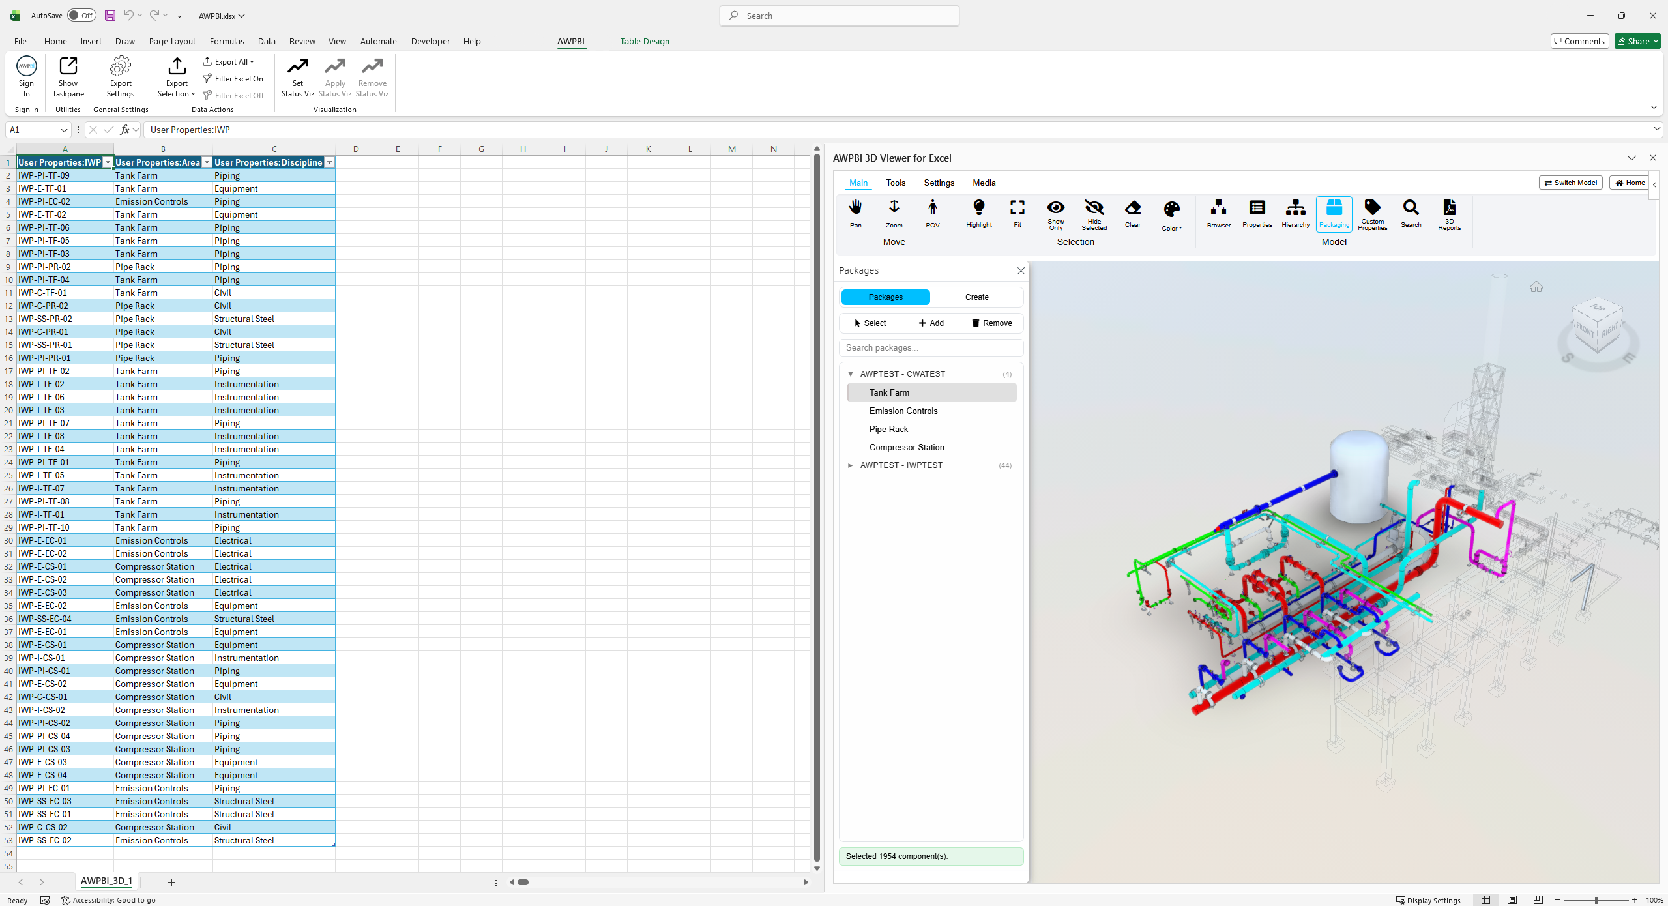Open Display Settings in the status bar

click(1428, 900)
